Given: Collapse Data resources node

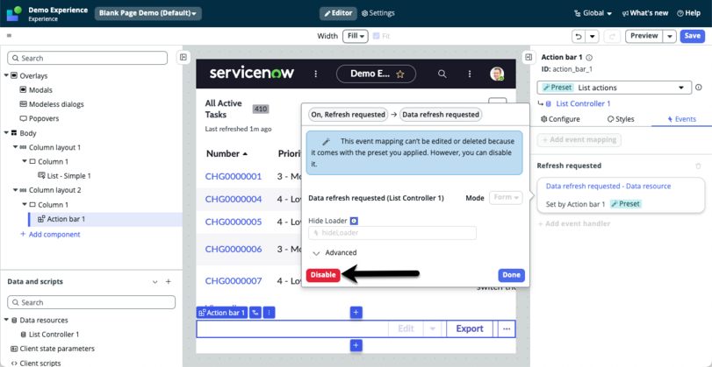Looking at the screenshot, I should 6,320.
